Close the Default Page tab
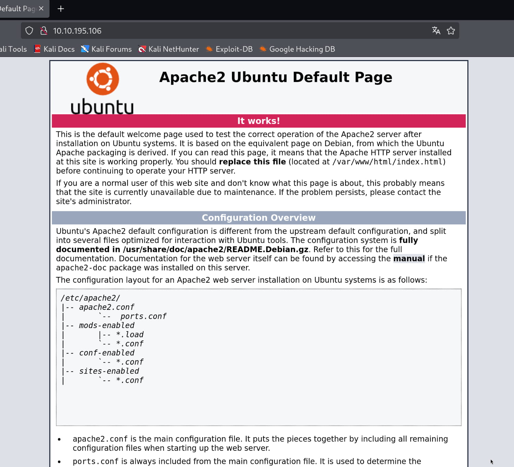 [x=41, y=9]
